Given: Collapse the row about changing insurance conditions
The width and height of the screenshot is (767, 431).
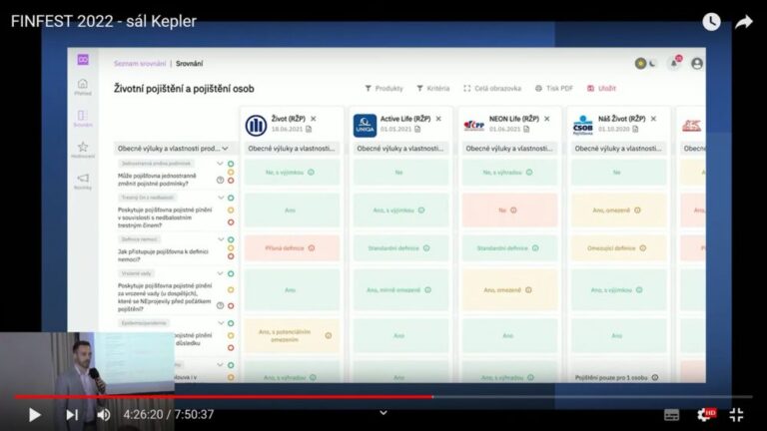Looking at the screenshot, I should coord(220,164).
